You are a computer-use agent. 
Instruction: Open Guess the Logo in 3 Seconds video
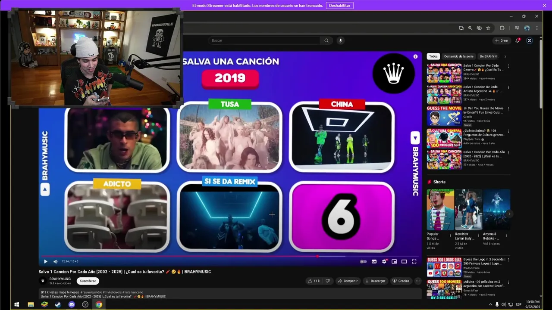(444, 267)
